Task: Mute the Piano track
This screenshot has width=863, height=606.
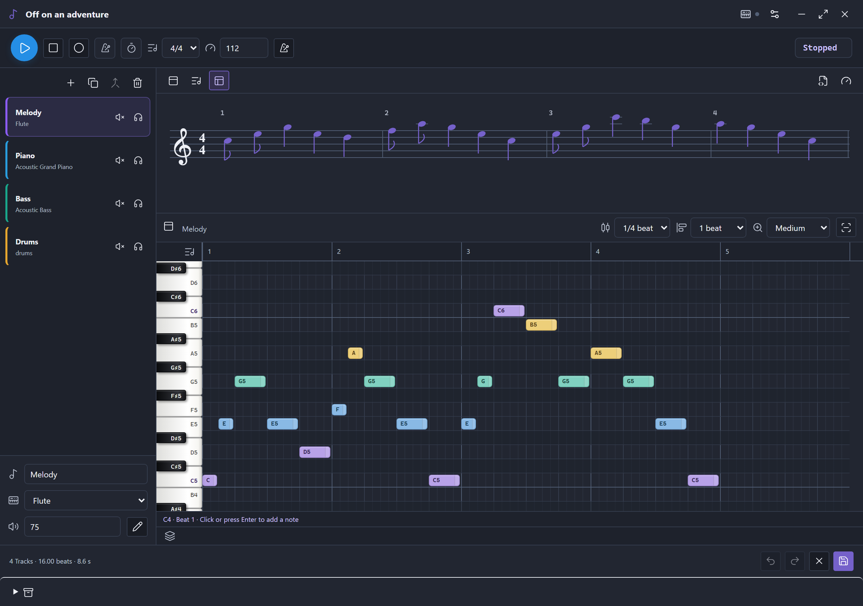Action: click(x=120, y=160)
